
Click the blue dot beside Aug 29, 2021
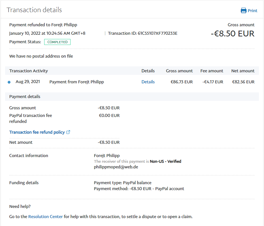(9, 82)
